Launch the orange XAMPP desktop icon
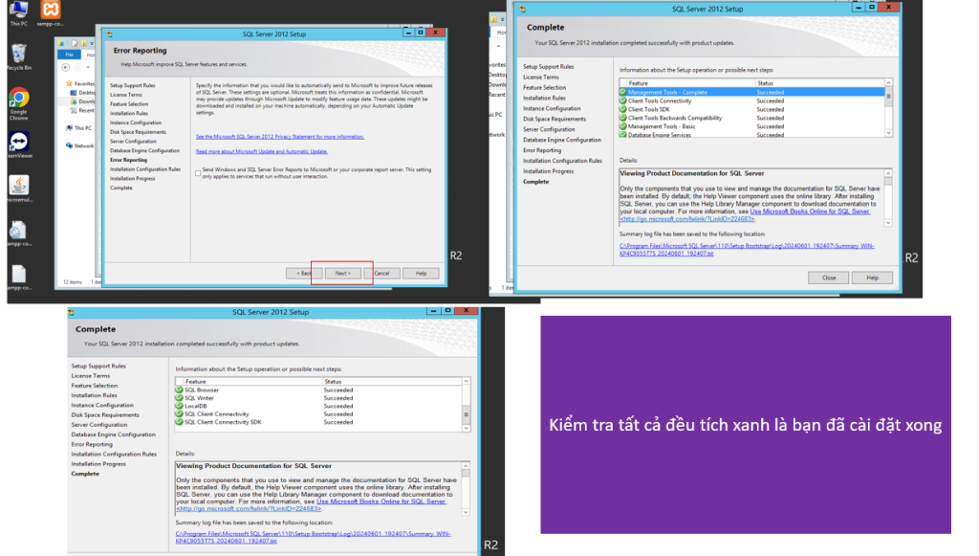This screenshot has width=979, height=556. pos(50,10)
